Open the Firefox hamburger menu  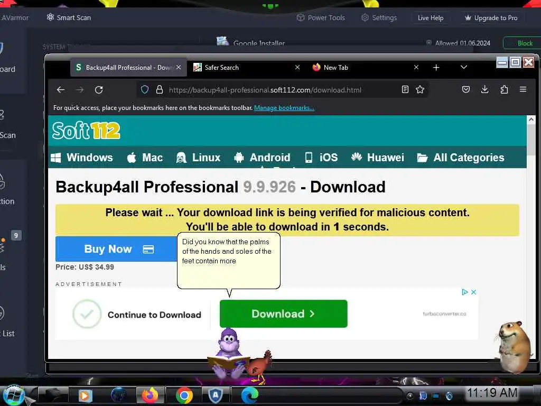523,90
